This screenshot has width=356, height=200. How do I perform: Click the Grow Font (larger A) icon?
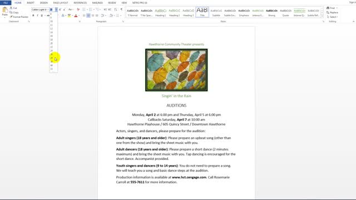[x=60, y=9]
